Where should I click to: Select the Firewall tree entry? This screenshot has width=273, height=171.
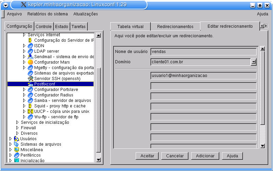[x=28, y=128]
